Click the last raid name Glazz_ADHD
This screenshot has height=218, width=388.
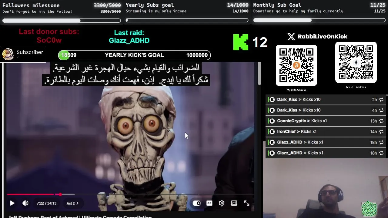129,41
